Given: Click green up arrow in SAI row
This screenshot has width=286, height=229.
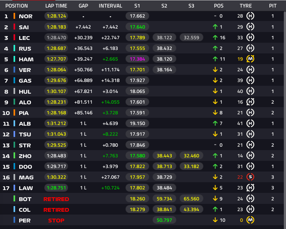Looking at the screenshot, I should 215,27.
